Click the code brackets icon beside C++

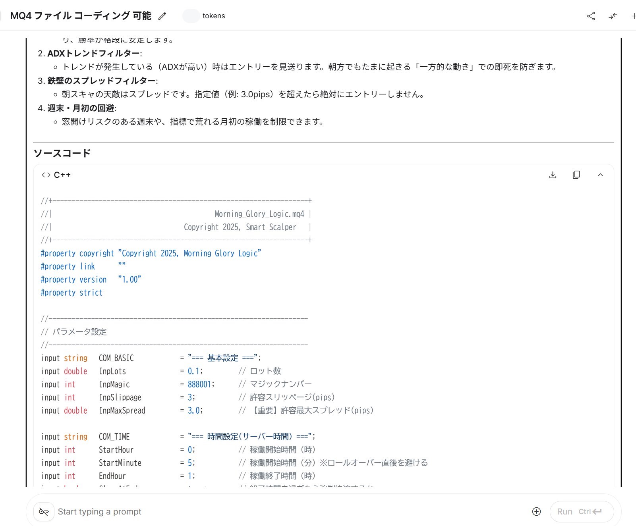(x=46, y=175)
